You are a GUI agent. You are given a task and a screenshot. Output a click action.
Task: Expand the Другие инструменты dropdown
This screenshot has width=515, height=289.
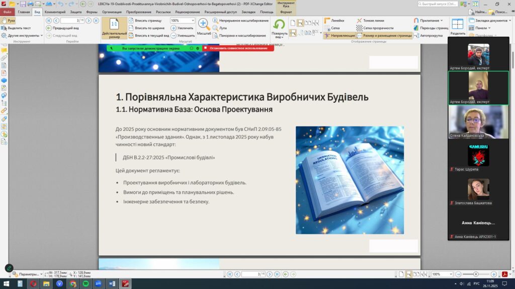point(23,36)
